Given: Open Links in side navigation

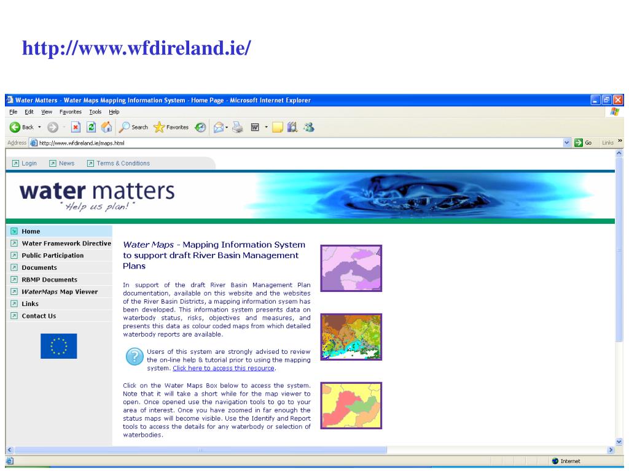Looking at the screenshot, I should [x=59, y=304].
